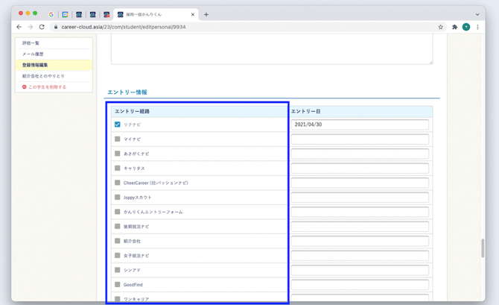Check the マイナビ entry route checkbox

coord(118,139)
